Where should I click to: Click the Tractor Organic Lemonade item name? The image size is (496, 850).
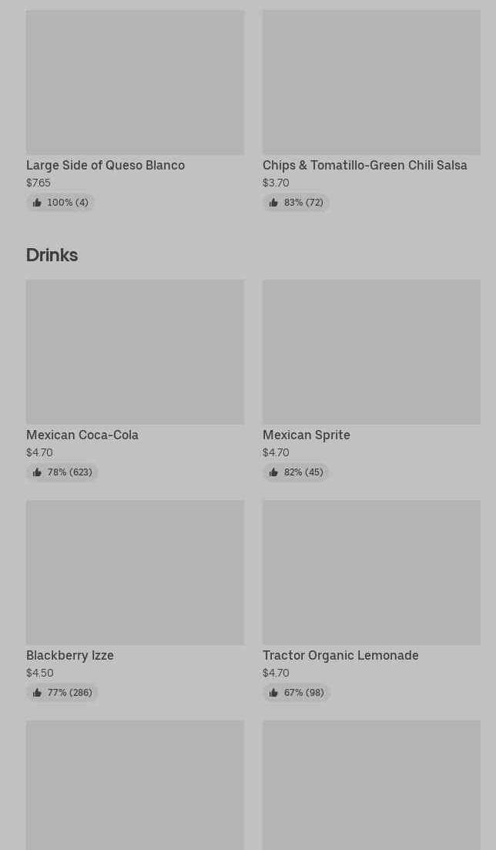(340, 655)
